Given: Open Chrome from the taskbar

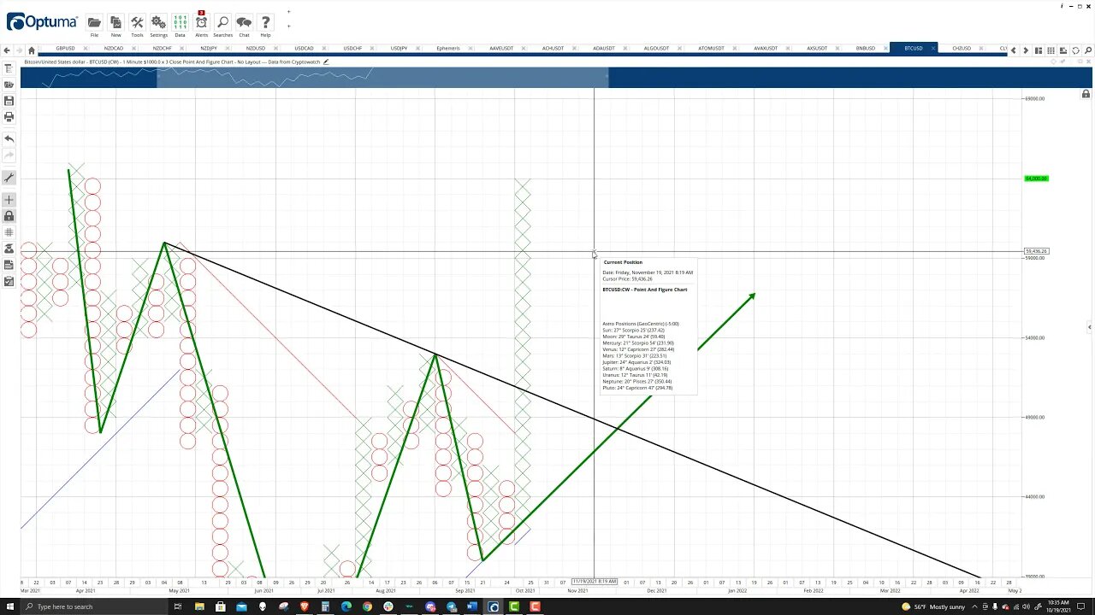Looking at the screenshot, I should pyautogui.click(x=367, y=606).
